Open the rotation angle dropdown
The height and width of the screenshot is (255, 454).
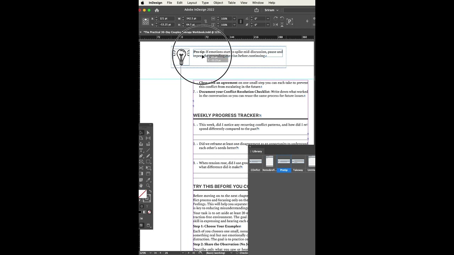tap(268, 18)
